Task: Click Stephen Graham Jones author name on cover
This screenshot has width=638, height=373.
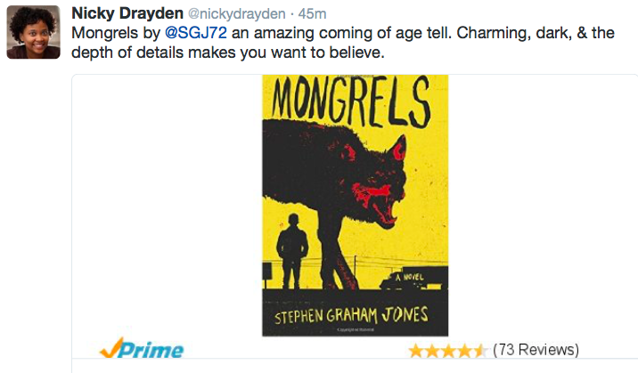Action: point(355,314)
